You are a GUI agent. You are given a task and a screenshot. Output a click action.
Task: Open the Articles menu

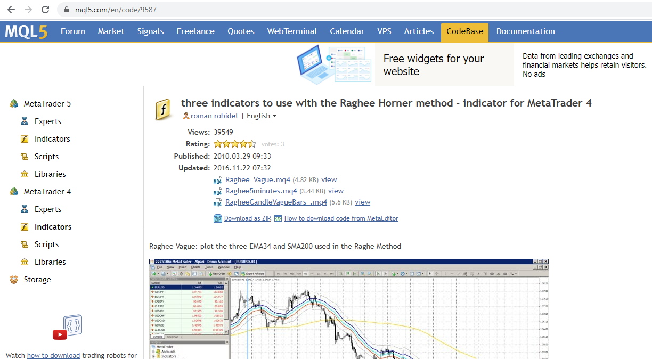click(419, 31)
